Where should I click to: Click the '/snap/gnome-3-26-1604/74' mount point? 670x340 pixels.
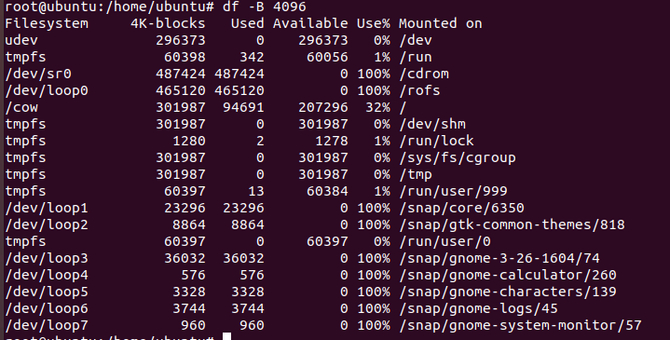(x=499, y=258)
